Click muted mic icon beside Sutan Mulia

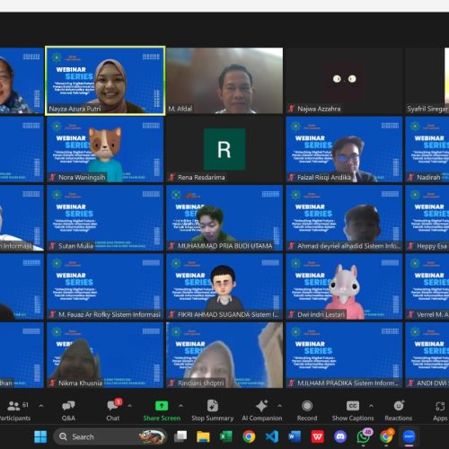(52, 246)
